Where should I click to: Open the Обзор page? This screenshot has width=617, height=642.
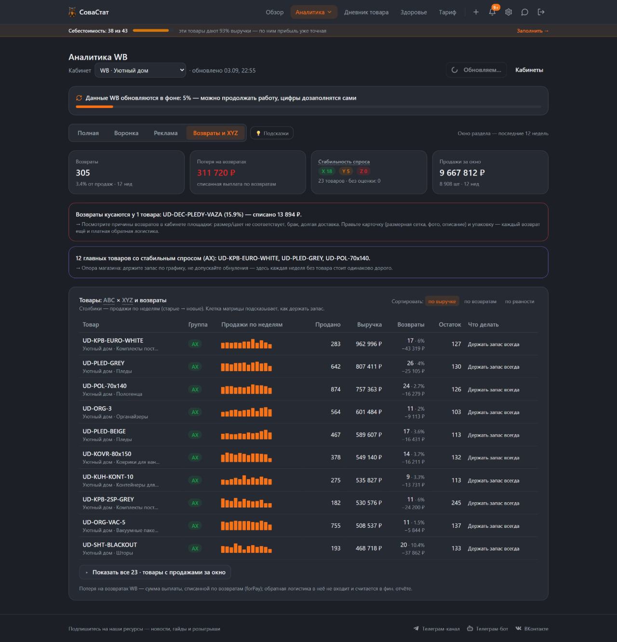(275, 12)
